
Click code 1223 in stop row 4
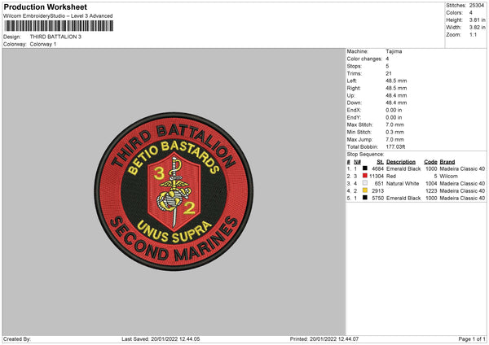point(431,190)
